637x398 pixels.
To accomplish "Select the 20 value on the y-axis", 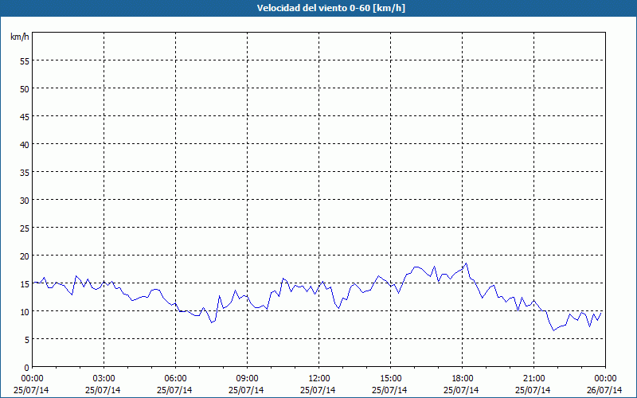I will (25, 256).
